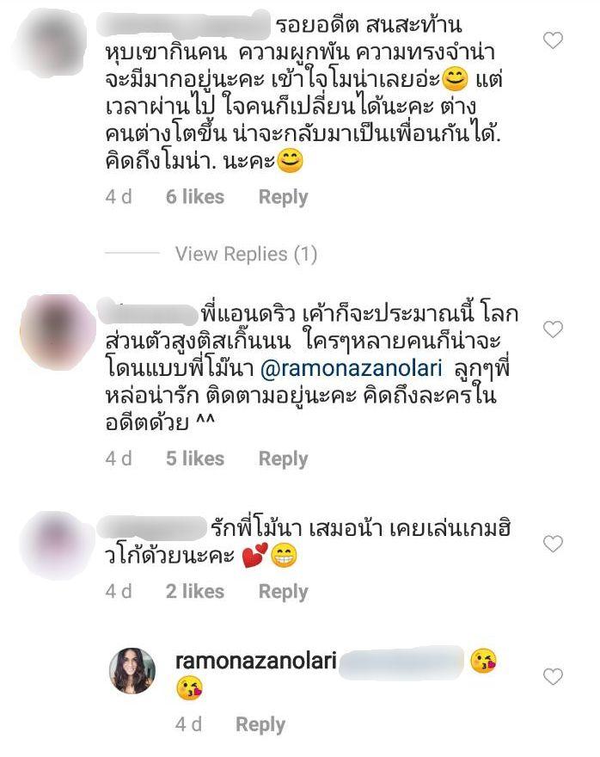
Task: View who gave 6 likes
Action: (x=195, y=197)
